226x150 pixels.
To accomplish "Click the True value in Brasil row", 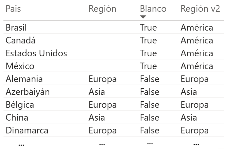I will [x=148, y=28].
